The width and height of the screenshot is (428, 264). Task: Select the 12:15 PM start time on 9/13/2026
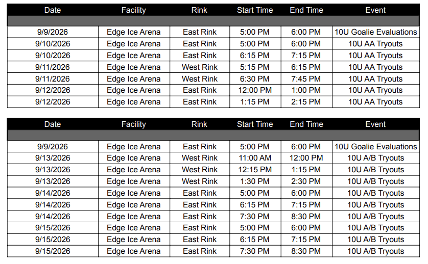255,170
